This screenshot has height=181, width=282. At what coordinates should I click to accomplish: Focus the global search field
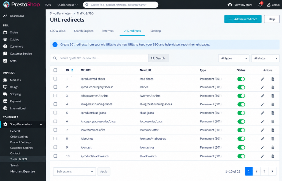tap(121, 5)
